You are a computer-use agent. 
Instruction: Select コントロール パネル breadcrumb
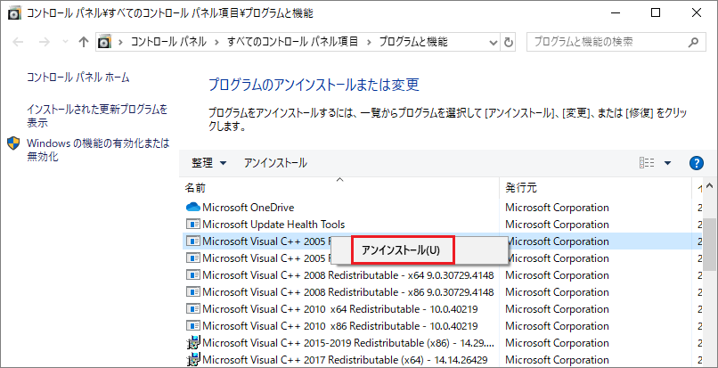(168, 42)
